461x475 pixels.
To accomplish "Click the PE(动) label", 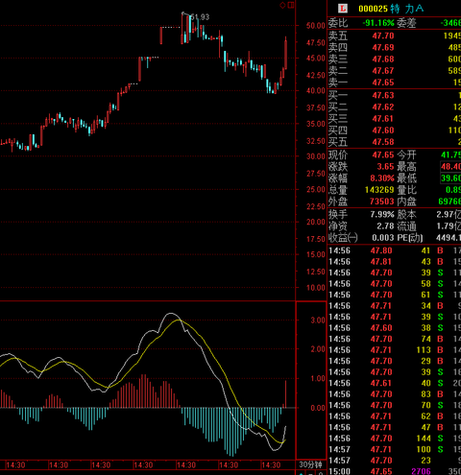I will (410, 238).
